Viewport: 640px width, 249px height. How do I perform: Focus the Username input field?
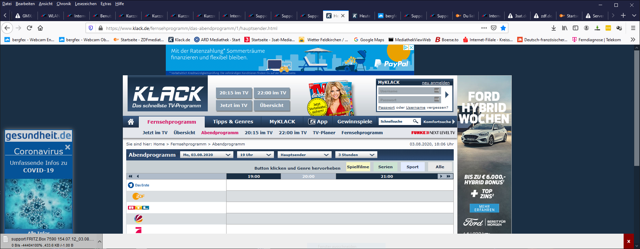(x=409, y=91)
